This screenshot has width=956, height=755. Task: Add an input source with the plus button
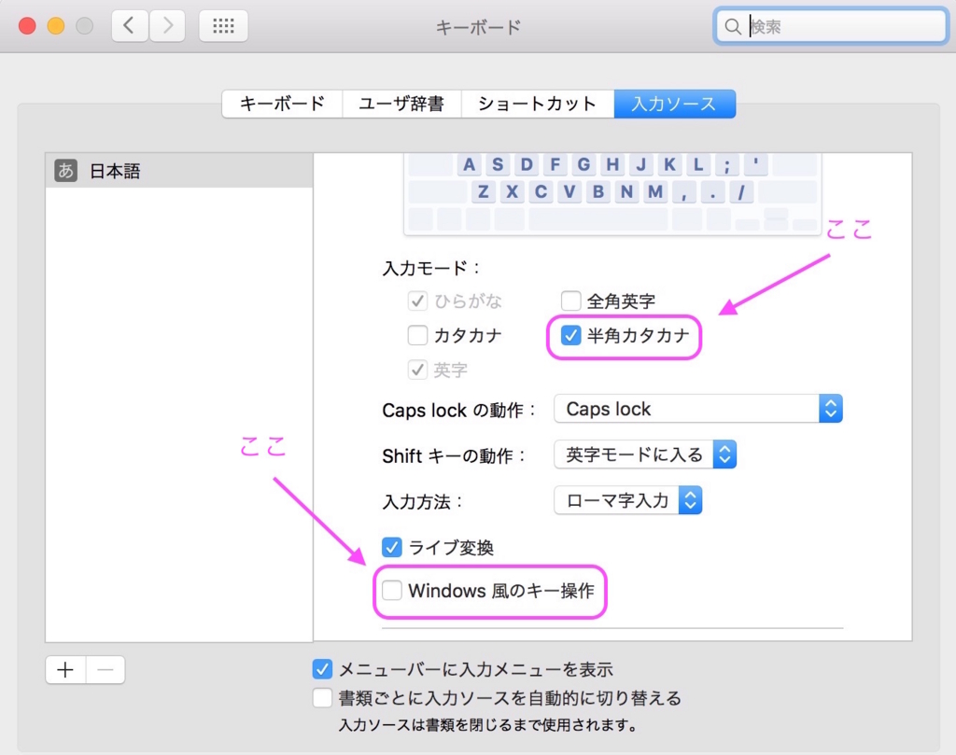point(65,670)
